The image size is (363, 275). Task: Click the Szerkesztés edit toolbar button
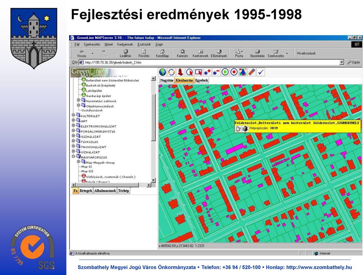[276, 53]
